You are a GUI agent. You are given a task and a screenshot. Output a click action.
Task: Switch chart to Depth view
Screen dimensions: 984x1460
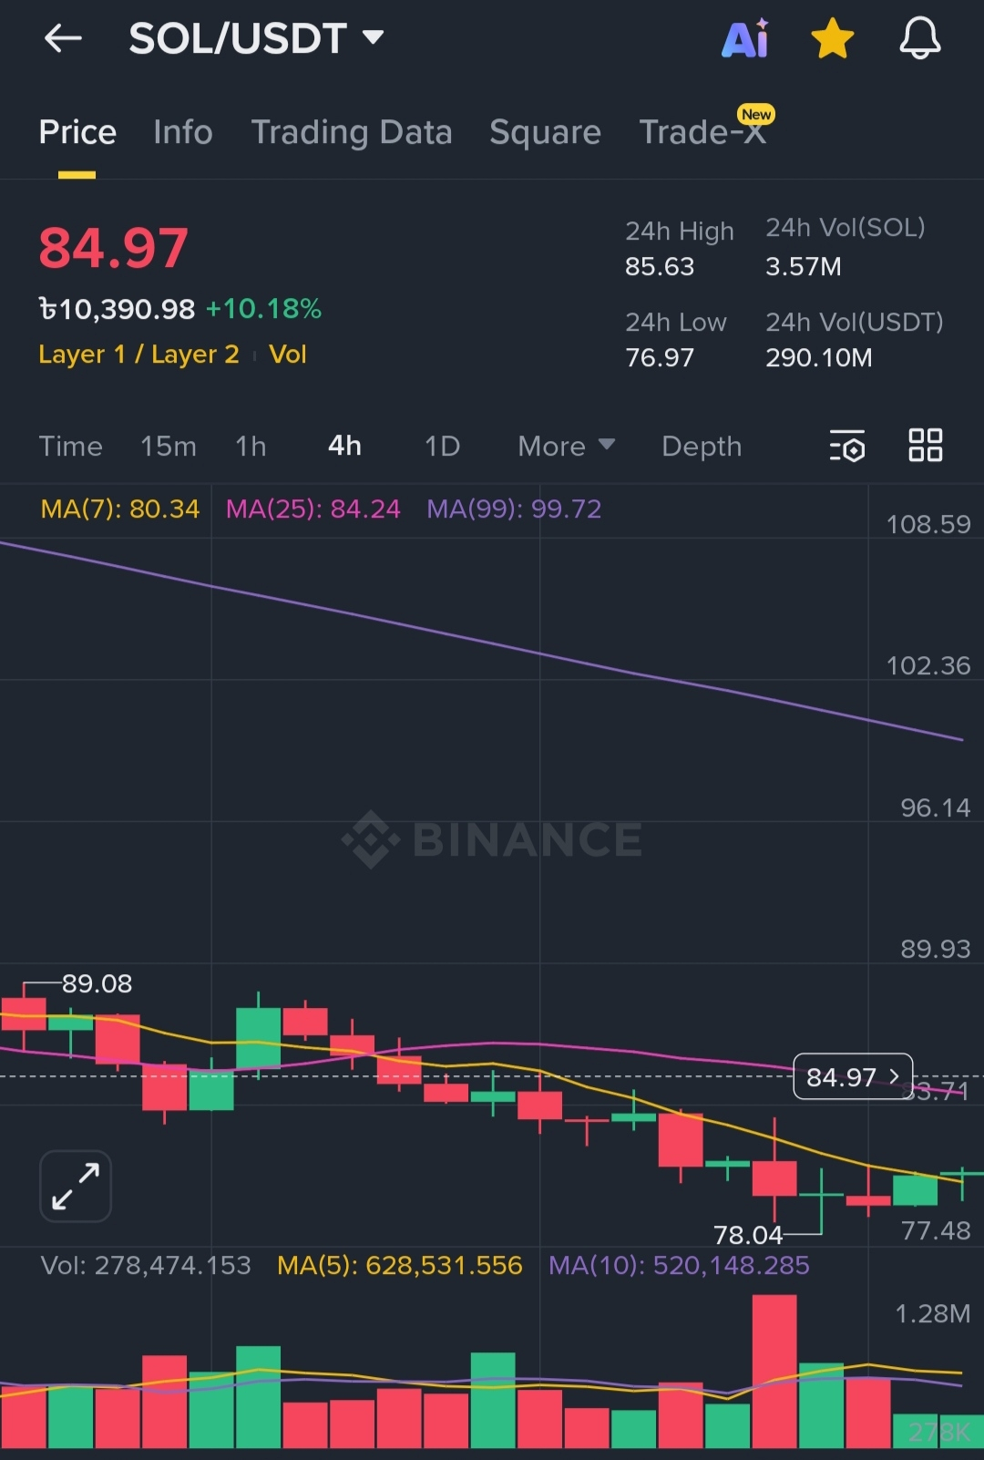(702, 447)
